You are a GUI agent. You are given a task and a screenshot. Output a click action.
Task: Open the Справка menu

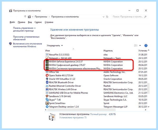point(49,22)
